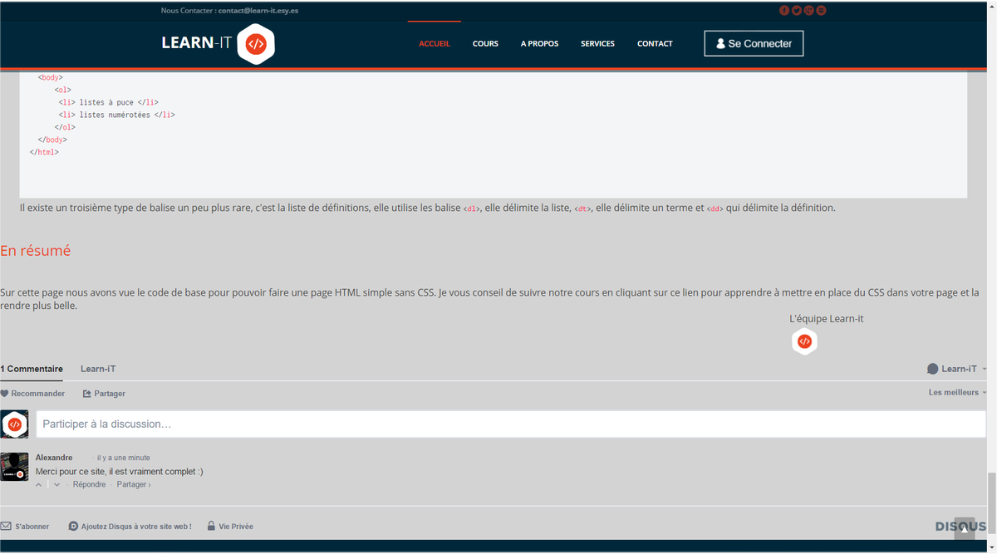Click the <dd> tag in the paragraph
Image resolution: width=997 pixels, height=554 pixels.
[x=715, y=208]
